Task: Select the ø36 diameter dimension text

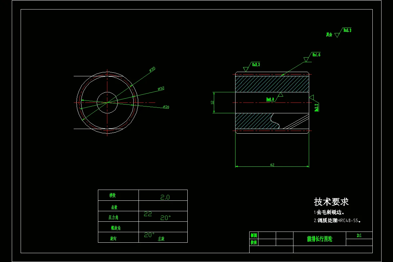Action: [x=152, y=69]
